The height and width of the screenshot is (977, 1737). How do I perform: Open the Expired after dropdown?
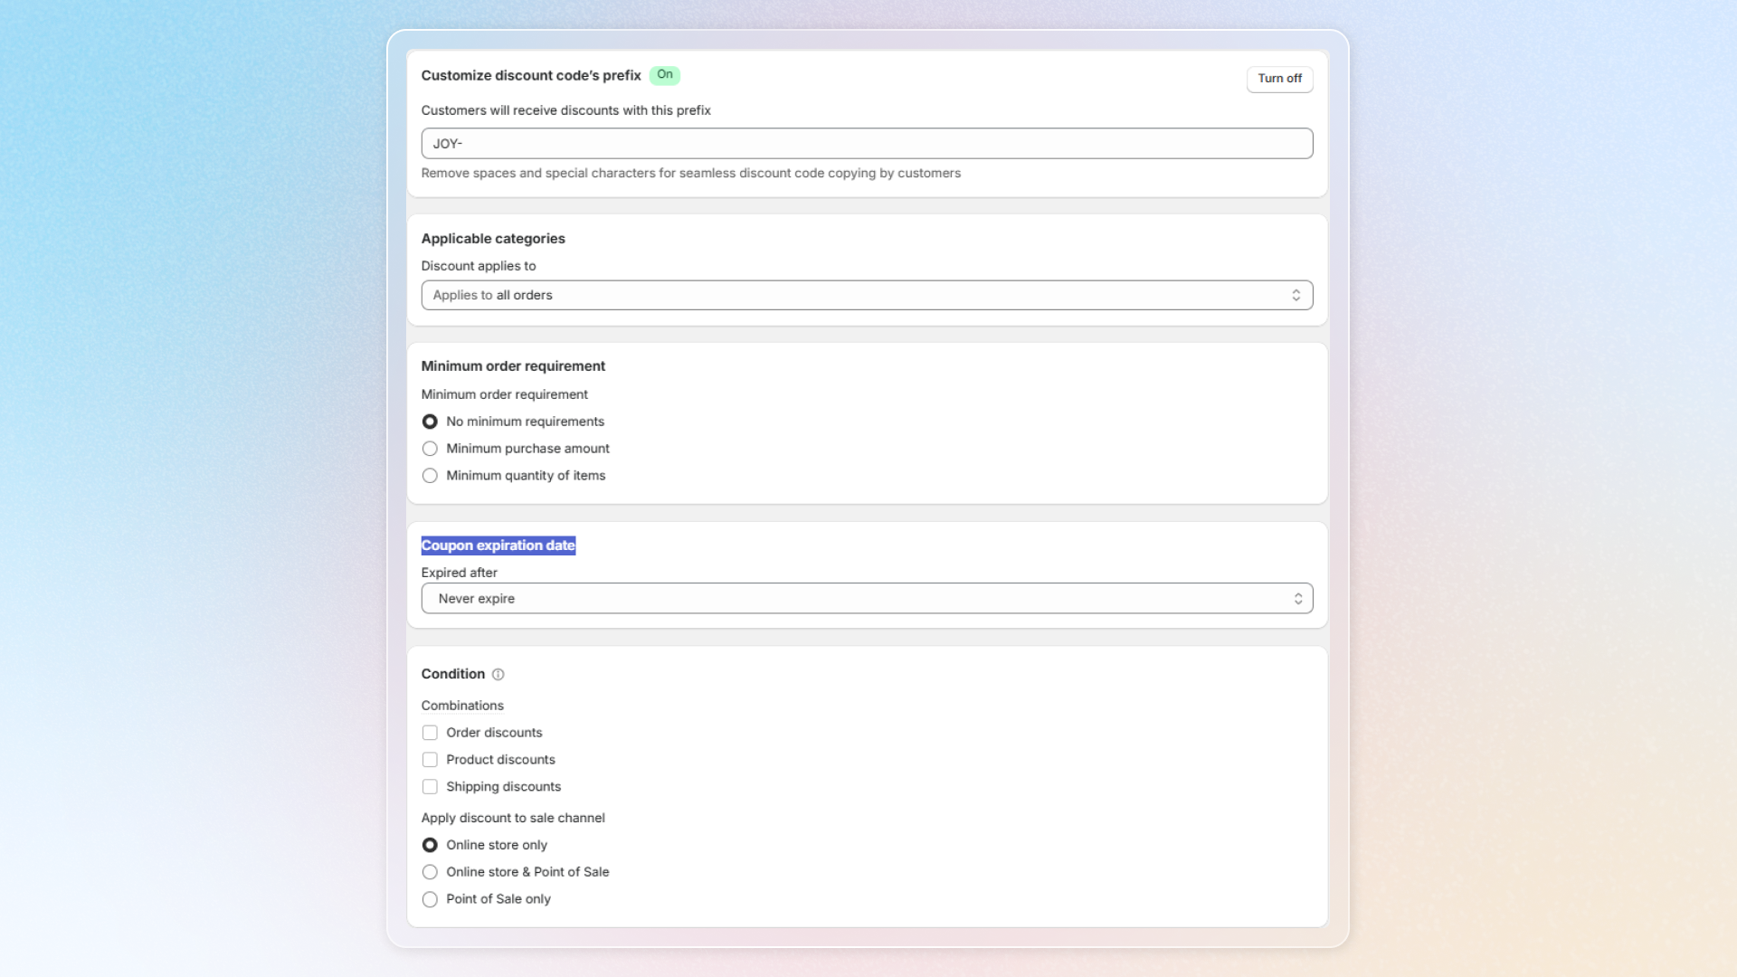tap(866, 599)
